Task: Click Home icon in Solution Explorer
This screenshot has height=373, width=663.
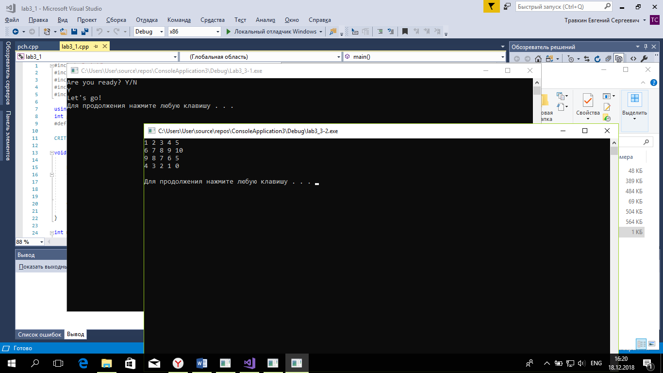Action: [538, 59]
